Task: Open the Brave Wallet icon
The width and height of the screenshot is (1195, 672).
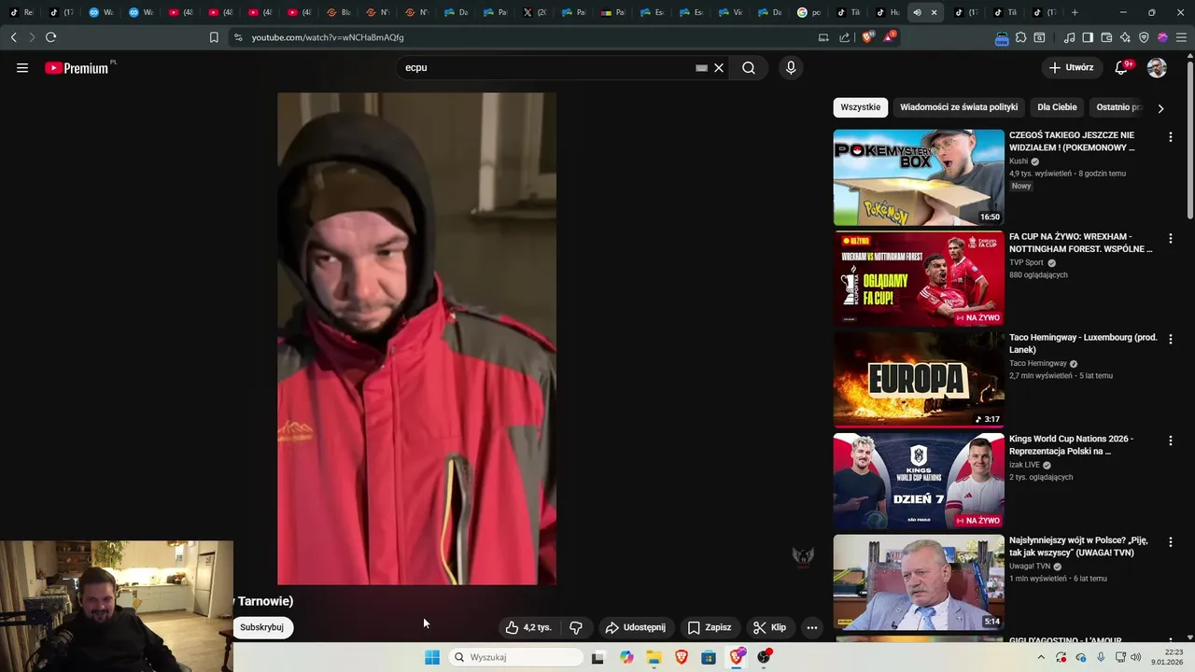Action: point(1106,37)
